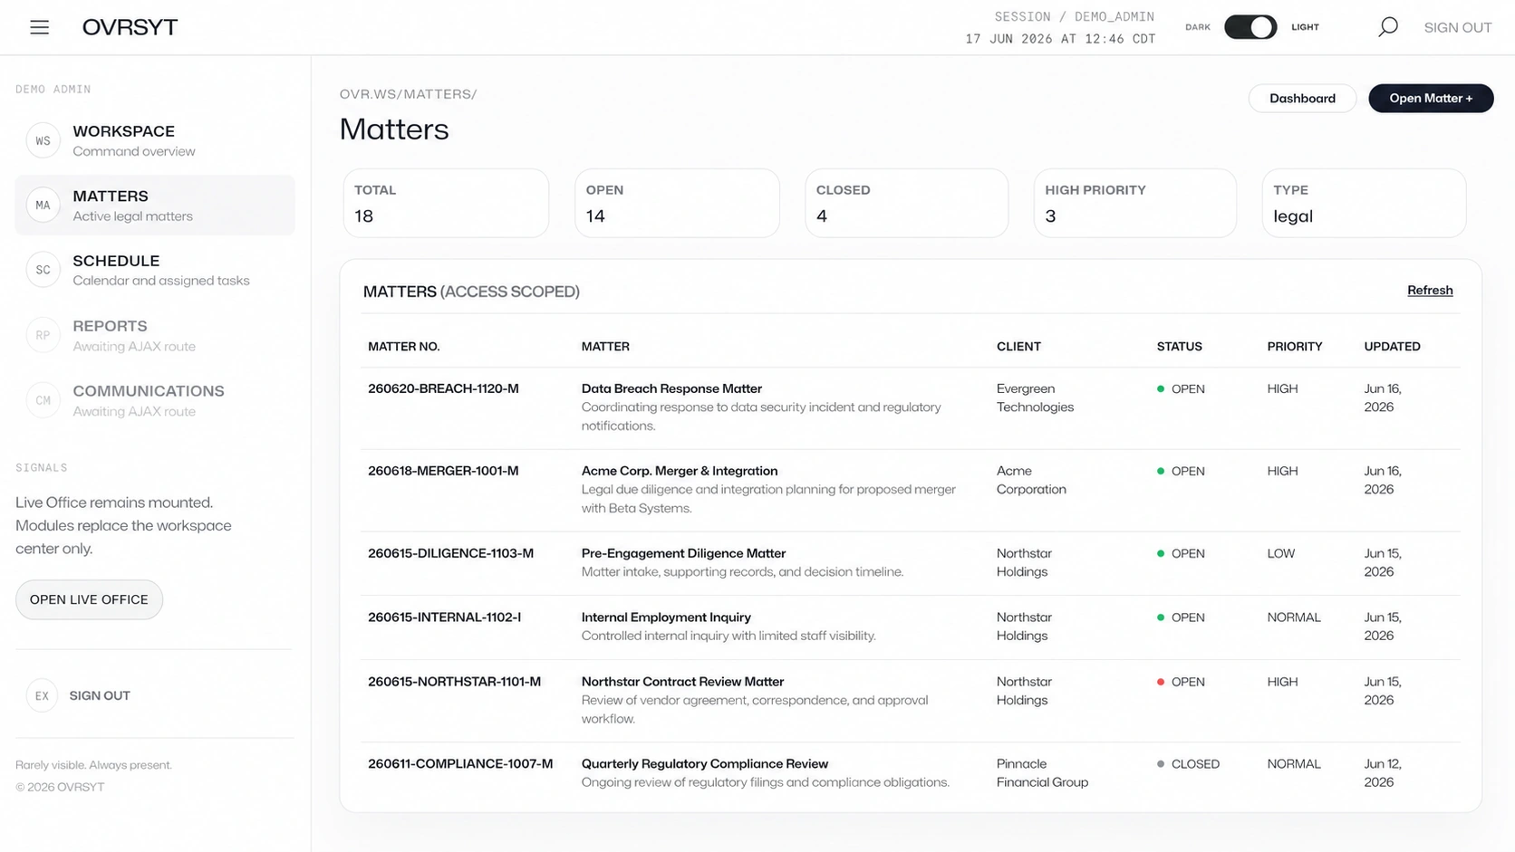Open Pre-Engagement Diligence Matter

683,553
